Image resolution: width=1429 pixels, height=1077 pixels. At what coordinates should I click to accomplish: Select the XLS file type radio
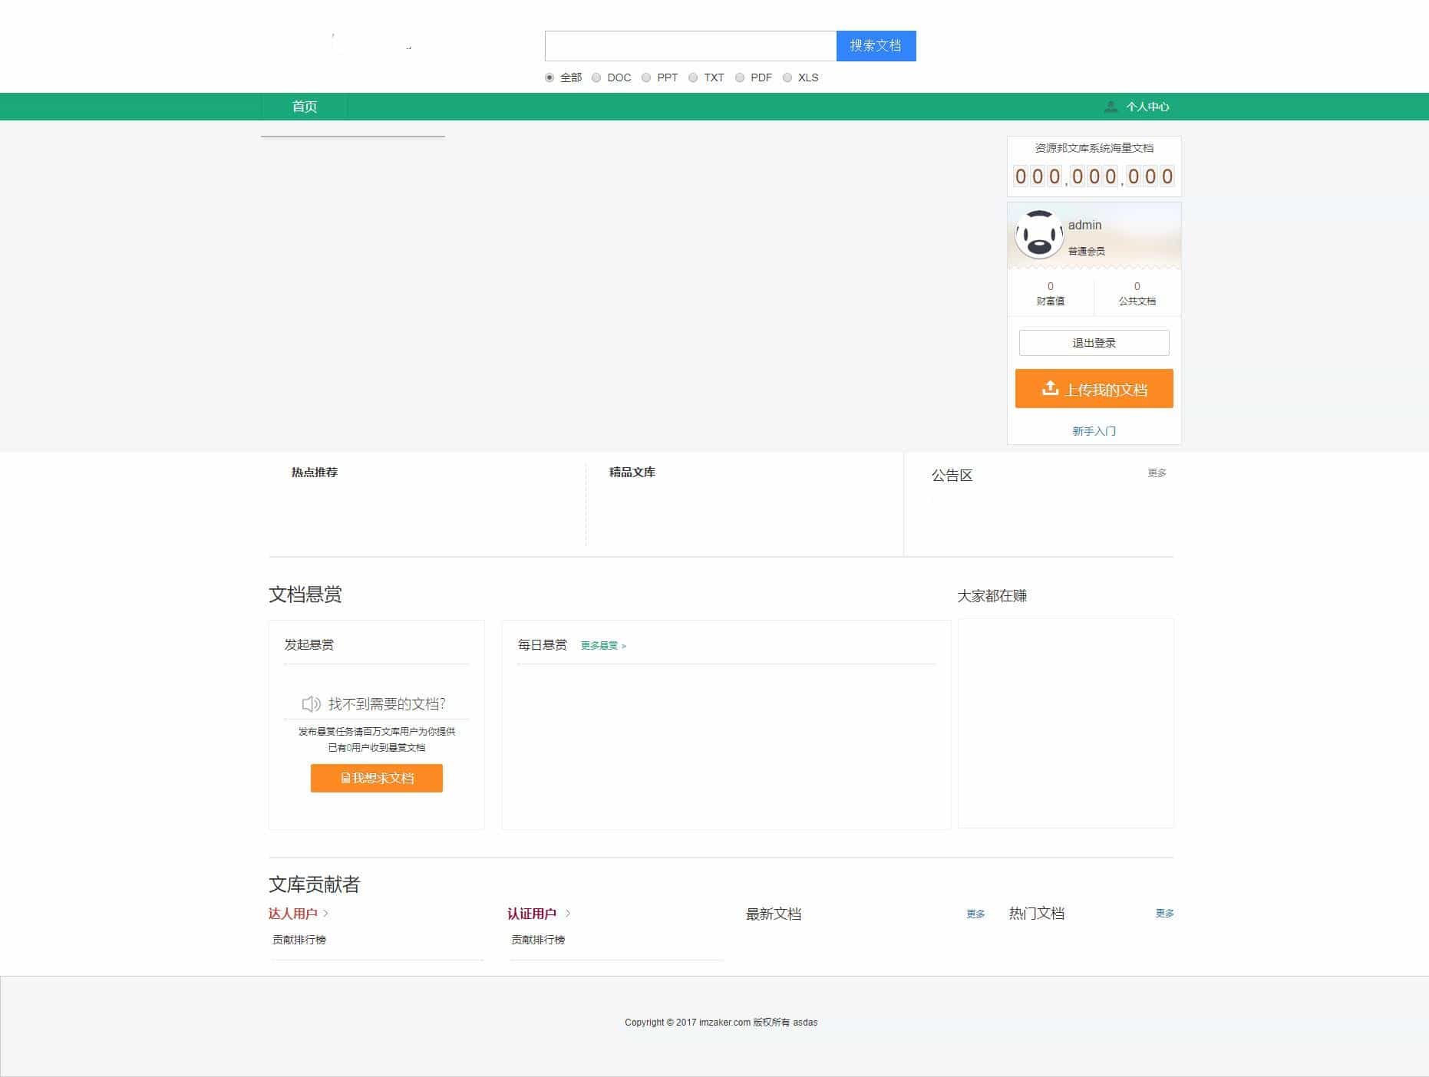pos(787,77)
